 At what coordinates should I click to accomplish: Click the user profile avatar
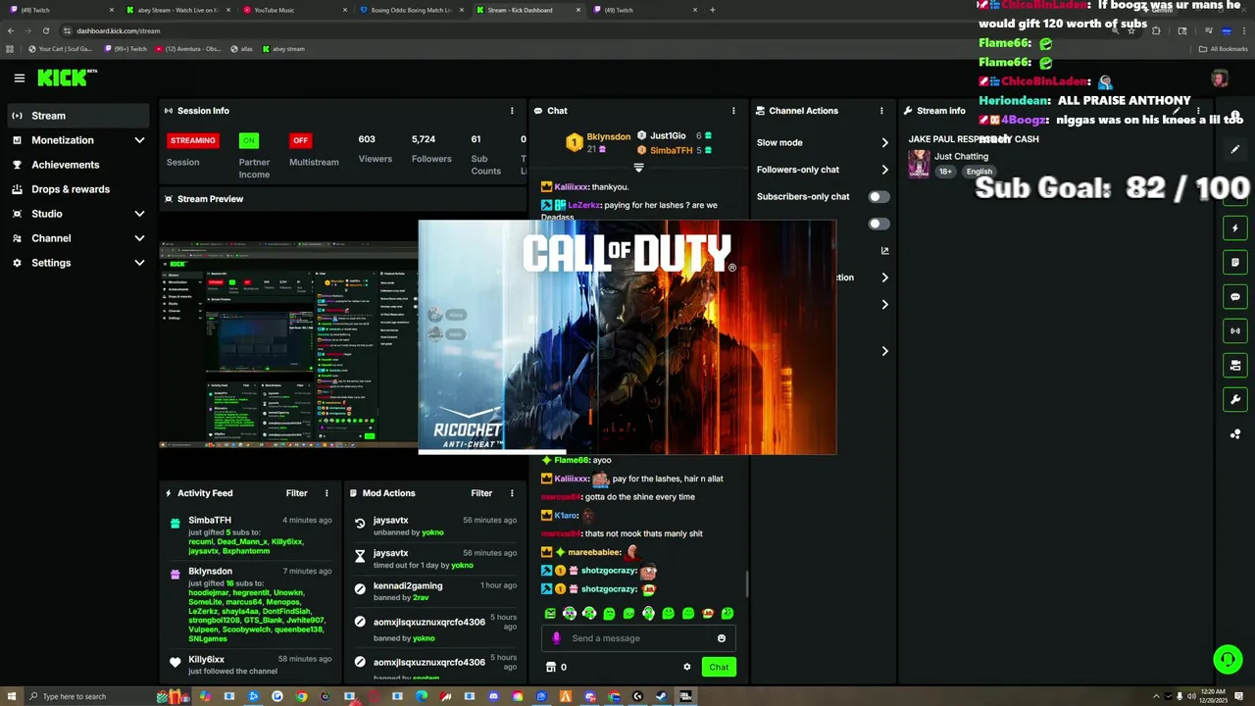point(1219,78)
